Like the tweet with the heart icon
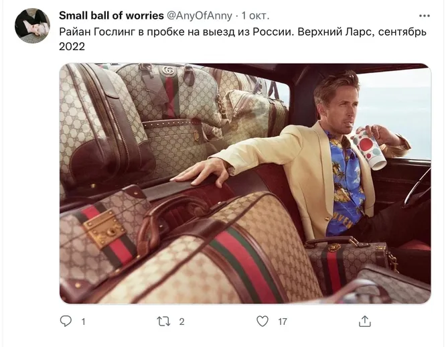Screen dimensions: 446x347 (263, 321)
